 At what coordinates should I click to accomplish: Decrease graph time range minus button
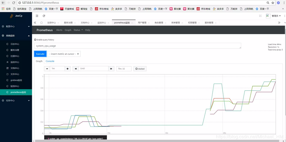pos(47,69)
